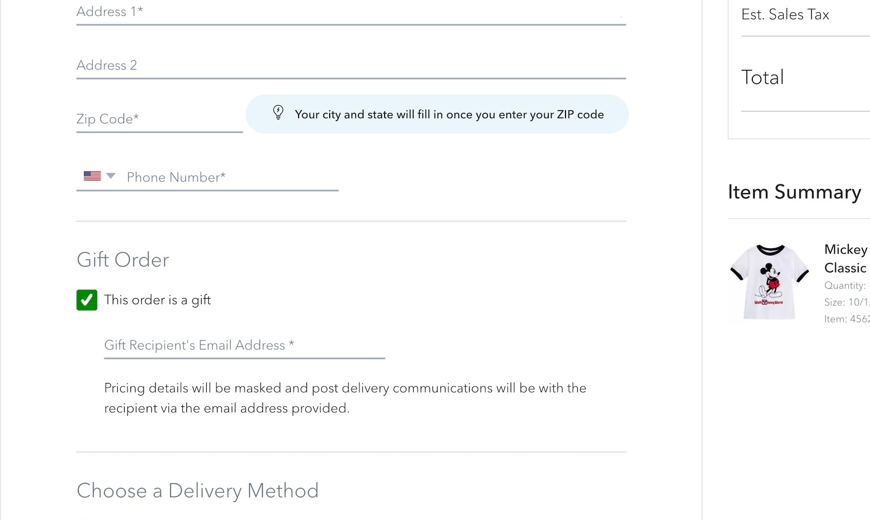The image size is (870, 520).
Task: Dismiss the ZIP code tooltip bubble
Action: tap(436, 114)
